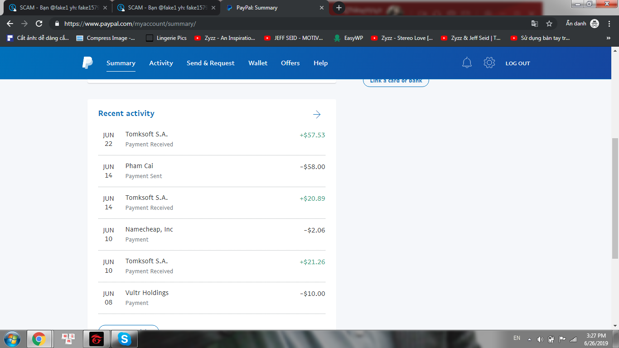This screenshot has height=348, width=619.
Task: Click LOG OUT
Action: coord(517,63)
